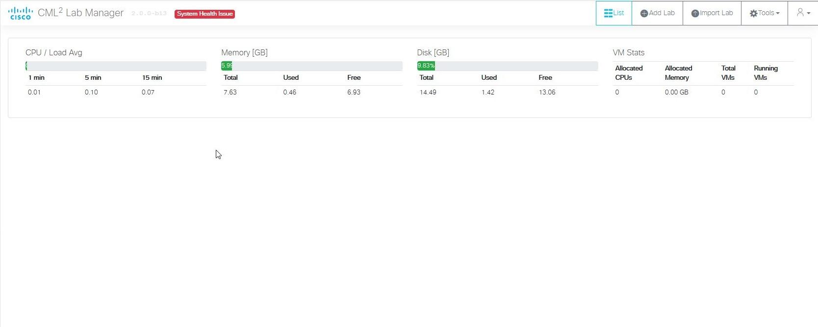Open the System Health Issue badge
This screenshot has height=327, width=818.
coord(204,14)
